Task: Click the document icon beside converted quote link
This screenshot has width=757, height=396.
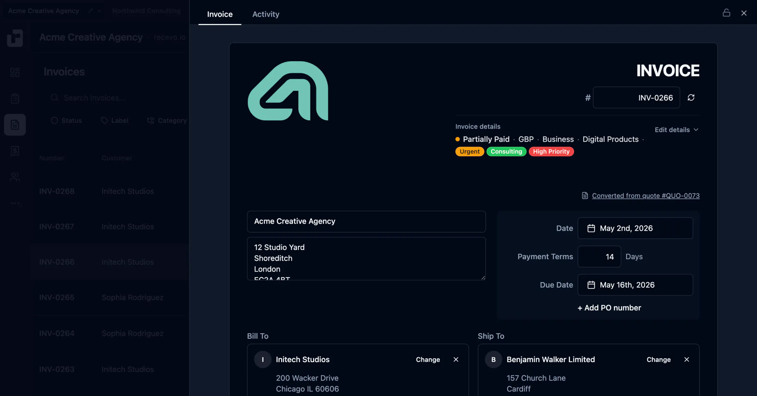Action: coord(585,196)
